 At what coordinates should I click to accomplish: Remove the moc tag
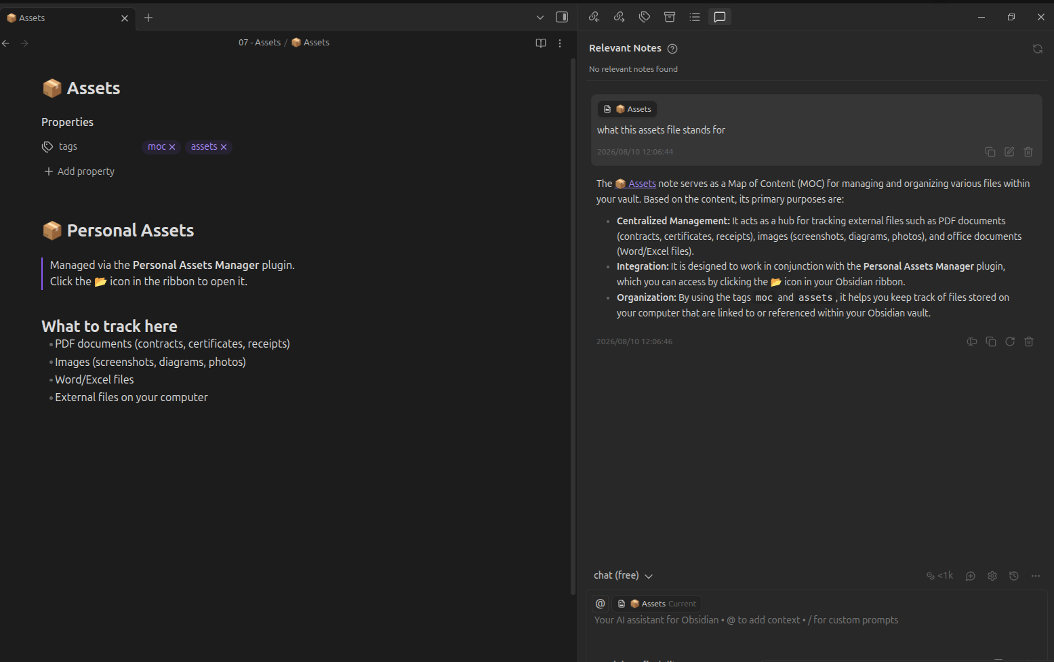[172, 147]
